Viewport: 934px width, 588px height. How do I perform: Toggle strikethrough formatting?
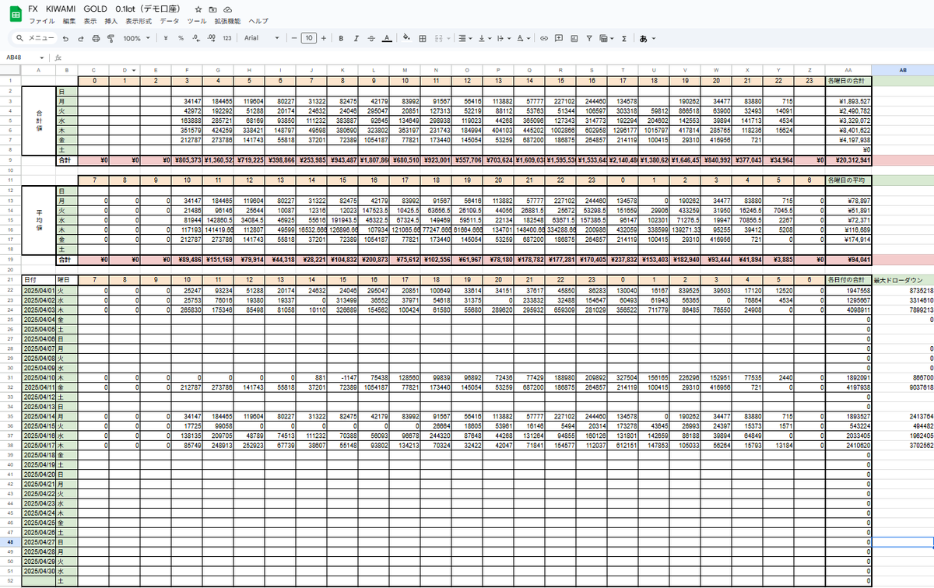pyautogui.click(x=370, y=37)
